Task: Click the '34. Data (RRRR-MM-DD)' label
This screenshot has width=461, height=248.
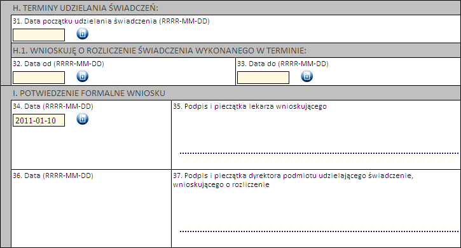Action: 53,106
